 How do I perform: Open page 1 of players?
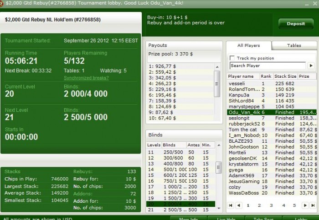coord(248,205)
